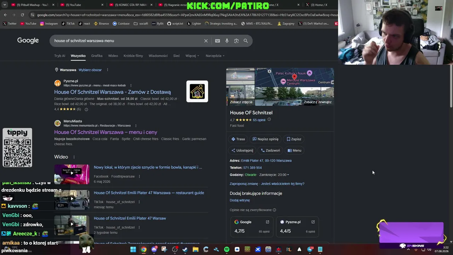
Task: Search by image with Google Lens
Action: 236,41
